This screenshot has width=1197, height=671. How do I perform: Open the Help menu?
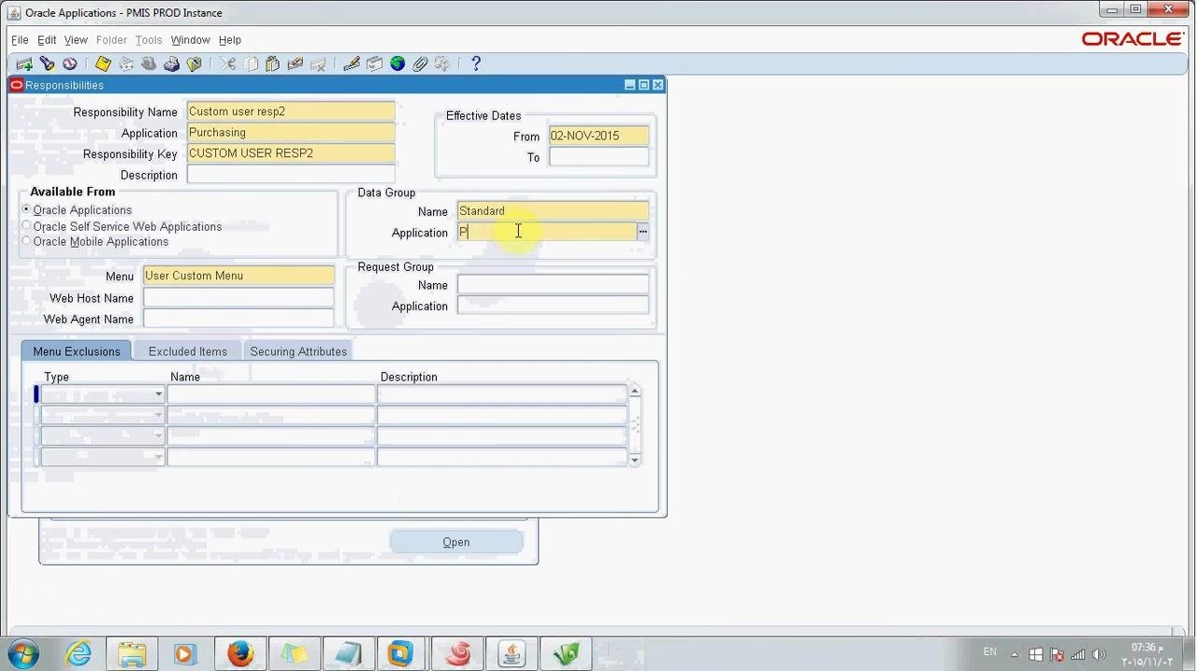230,40
